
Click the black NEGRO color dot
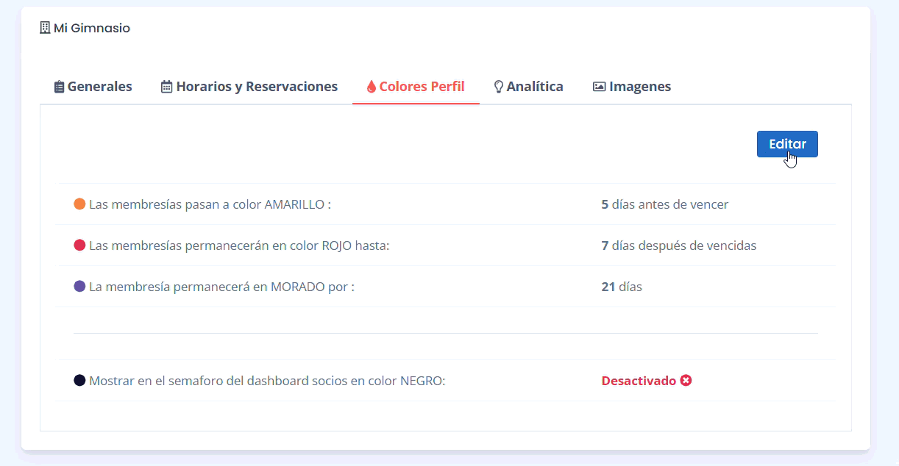pyautogui.click(x=79, y=381)
